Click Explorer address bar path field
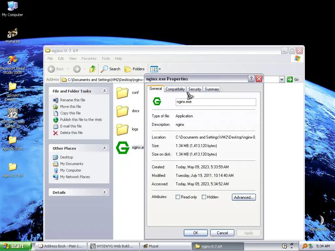The width and height of the screenshot is (335, 251). [102, 80]
